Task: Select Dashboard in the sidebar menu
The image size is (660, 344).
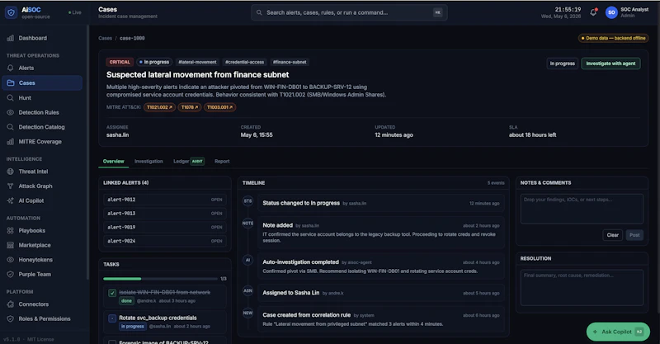Action: [x=42, y=38]
